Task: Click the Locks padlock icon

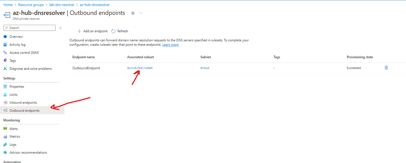Action: 5,94
